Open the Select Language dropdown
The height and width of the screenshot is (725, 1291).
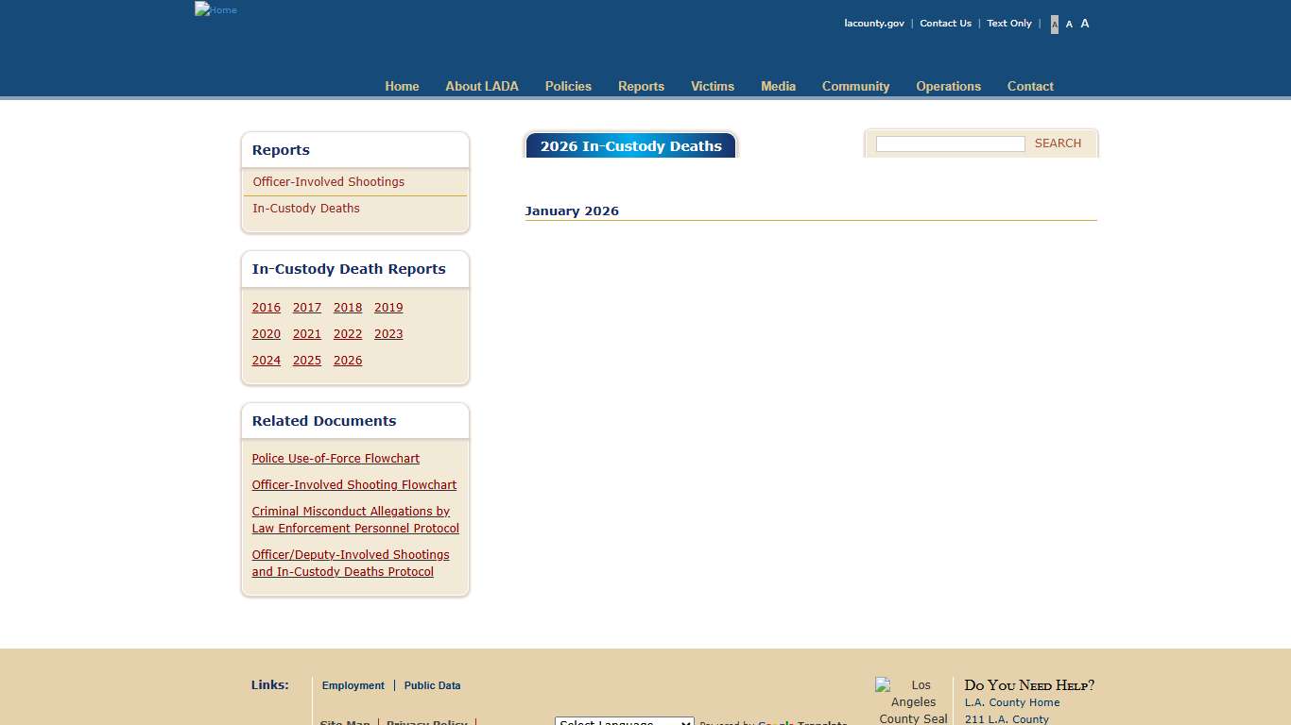(624, 721)
